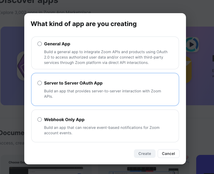This screenshot has width=214, height=174.
Task: Click the event-based notifications description text
Action: [102, 130]
